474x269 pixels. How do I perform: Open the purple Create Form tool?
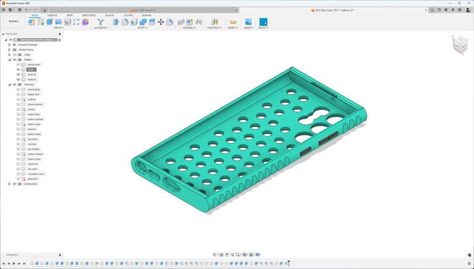point(85,22)
